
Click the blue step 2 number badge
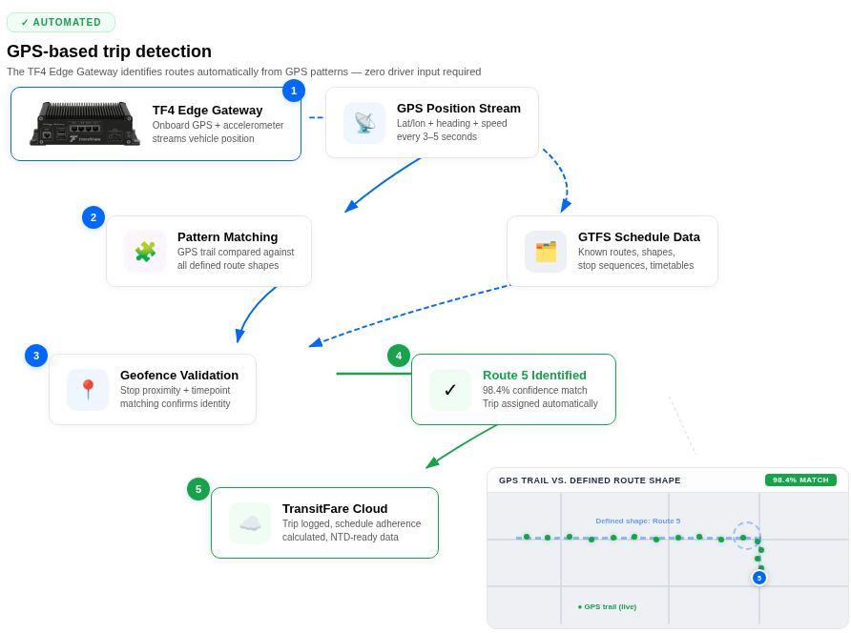93,217
